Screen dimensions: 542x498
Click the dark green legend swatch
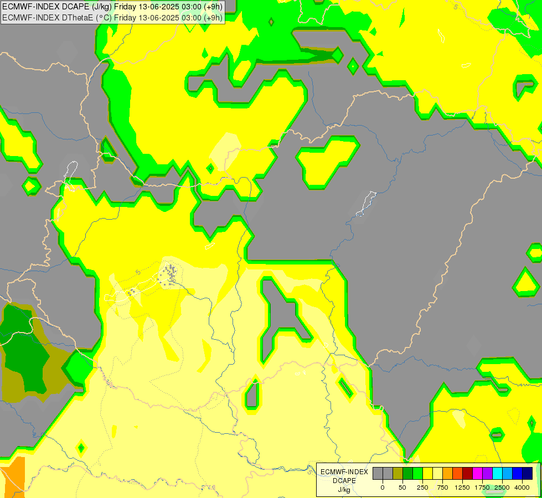407,474
